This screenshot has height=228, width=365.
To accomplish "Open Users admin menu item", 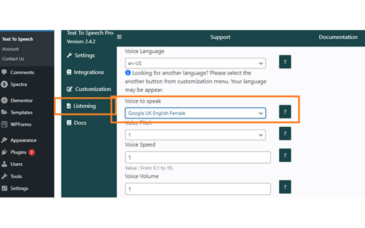I will [16, 164].
